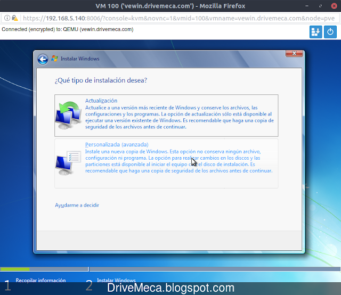341x295 pixels.
Task: Select Personalizada (avanzada) installation
Action: (x=166, y=163)
